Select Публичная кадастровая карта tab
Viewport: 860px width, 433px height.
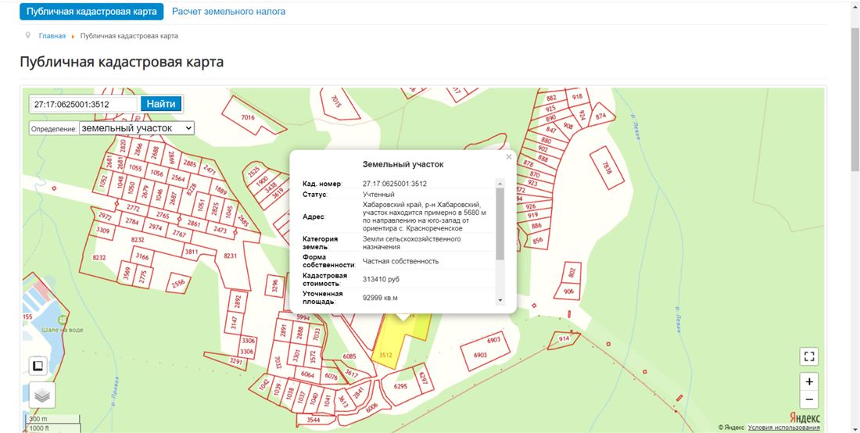pyautogui.click(x=91, y=12)
